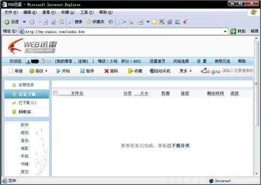Click the Internet zone globe in status bar
261x185 pixels.
[211, 181]
